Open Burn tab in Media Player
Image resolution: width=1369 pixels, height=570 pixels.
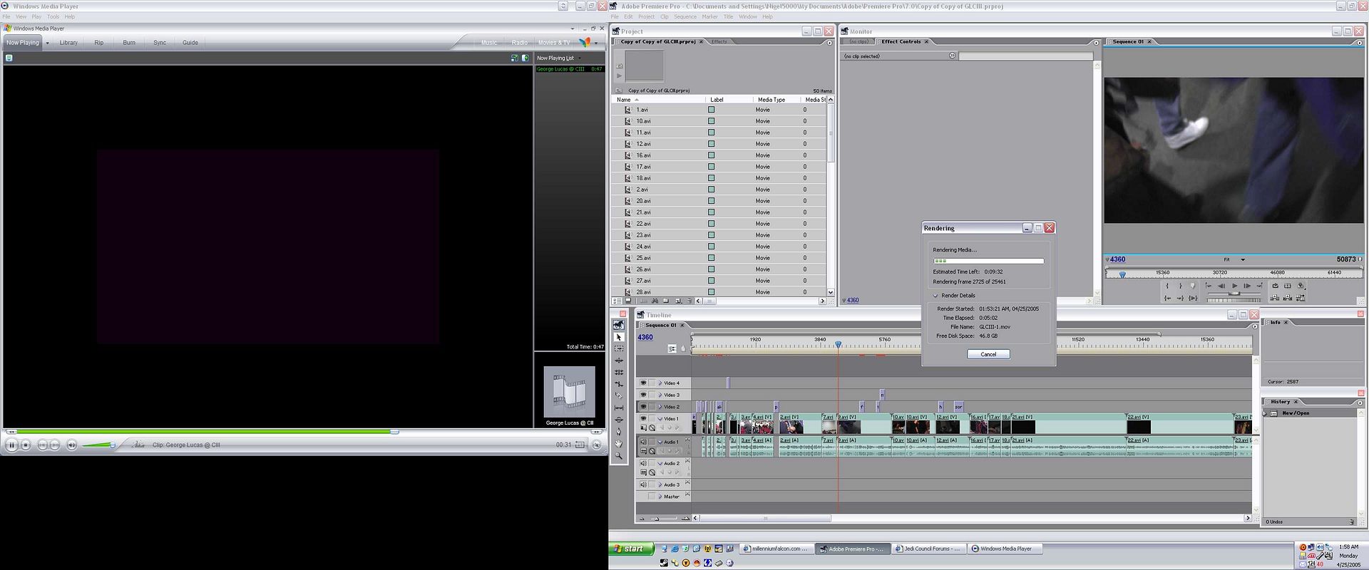(x=129, y=43)
